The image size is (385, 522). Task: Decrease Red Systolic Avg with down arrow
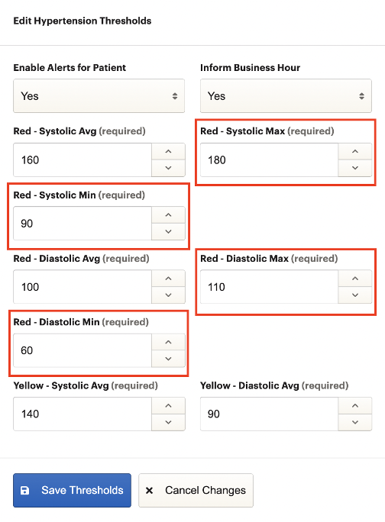(168, 168)
